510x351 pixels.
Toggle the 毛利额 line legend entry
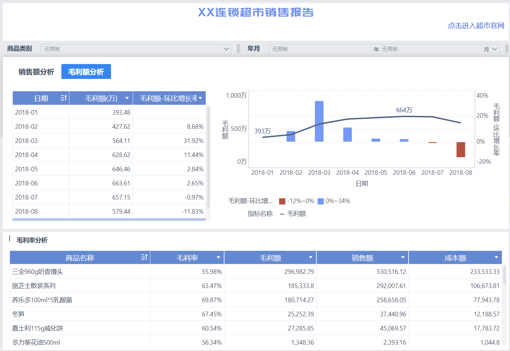(x=293, y=214)
